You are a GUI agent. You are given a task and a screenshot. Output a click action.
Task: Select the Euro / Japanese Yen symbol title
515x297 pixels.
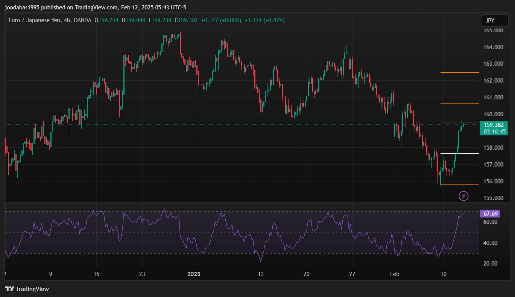click(35, 20)
